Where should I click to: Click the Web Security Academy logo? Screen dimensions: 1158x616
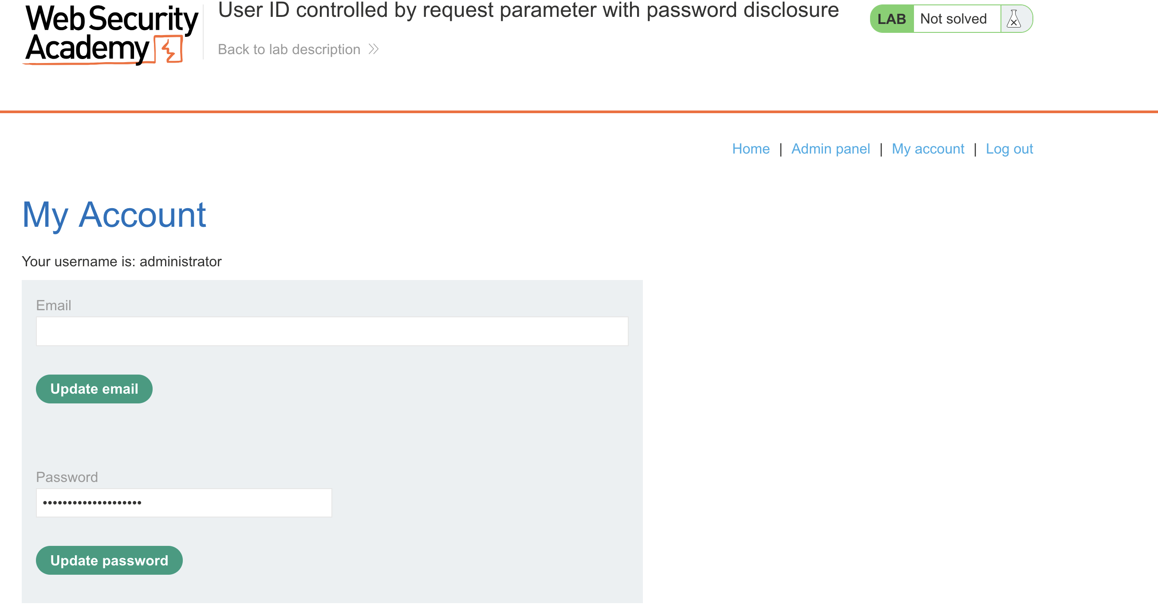(x=110, y=34)
